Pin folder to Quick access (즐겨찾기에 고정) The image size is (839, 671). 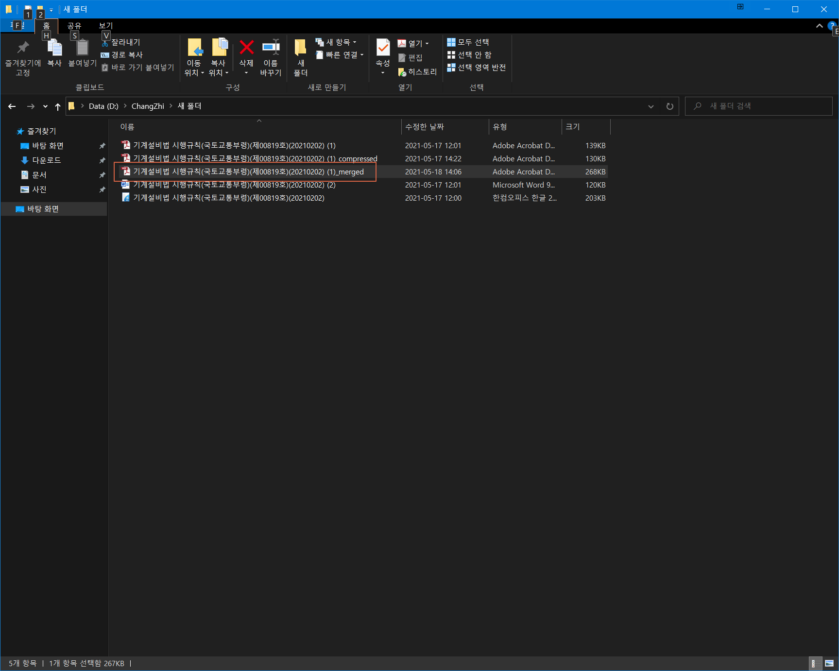tap(23, 57)
